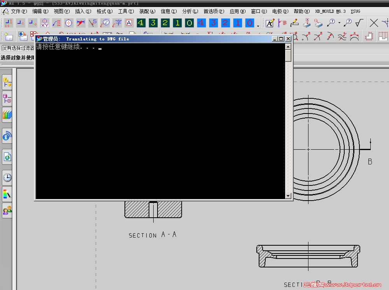Click the yellow '1' precision button
This screenshot has height=290, width=389.
tap(177, 23)
